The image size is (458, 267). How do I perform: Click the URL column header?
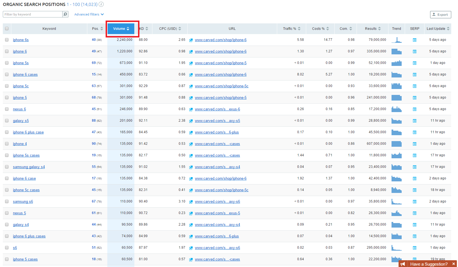232,29
